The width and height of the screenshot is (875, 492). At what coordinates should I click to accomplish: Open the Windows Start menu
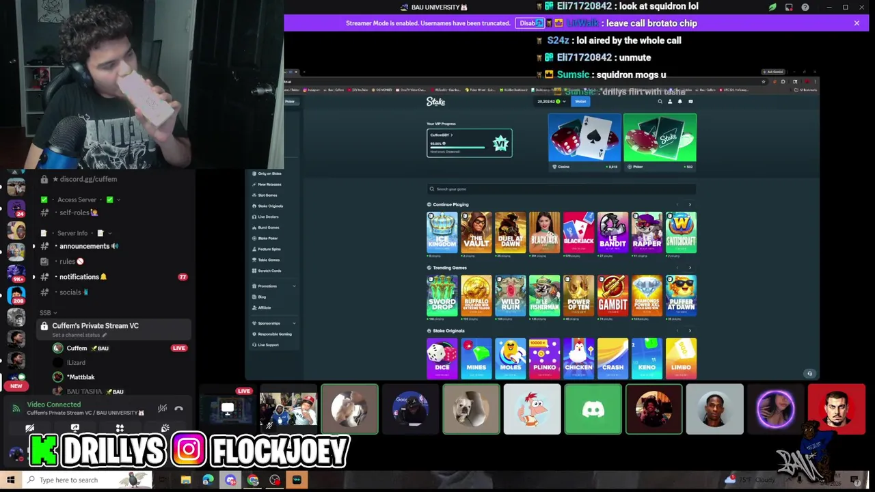click(x=10, y=480)
